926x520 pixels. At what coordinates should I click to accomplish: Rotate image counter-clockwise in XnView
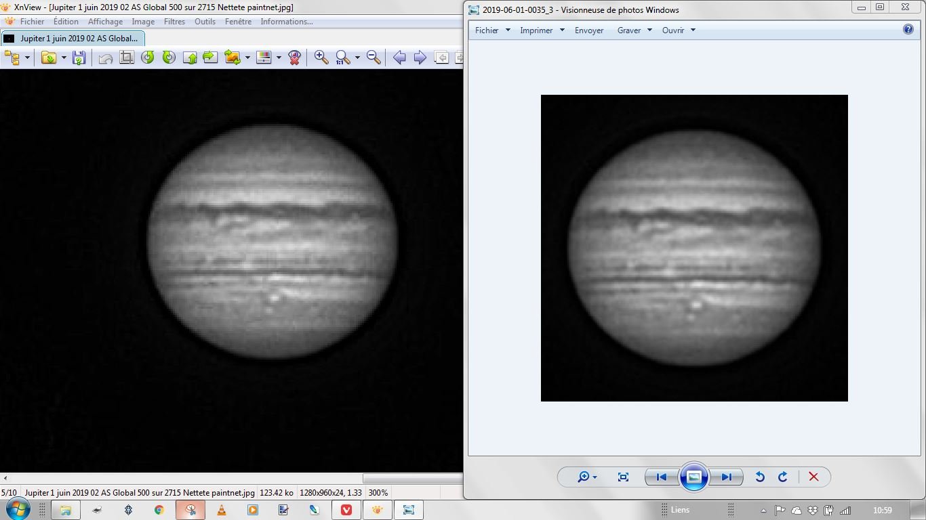[x=148, y=58]
